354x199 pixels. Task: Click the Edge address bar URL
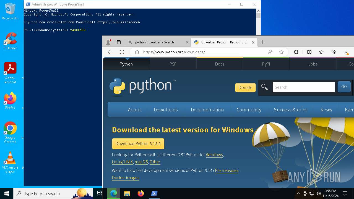click(x=174, y=52)
